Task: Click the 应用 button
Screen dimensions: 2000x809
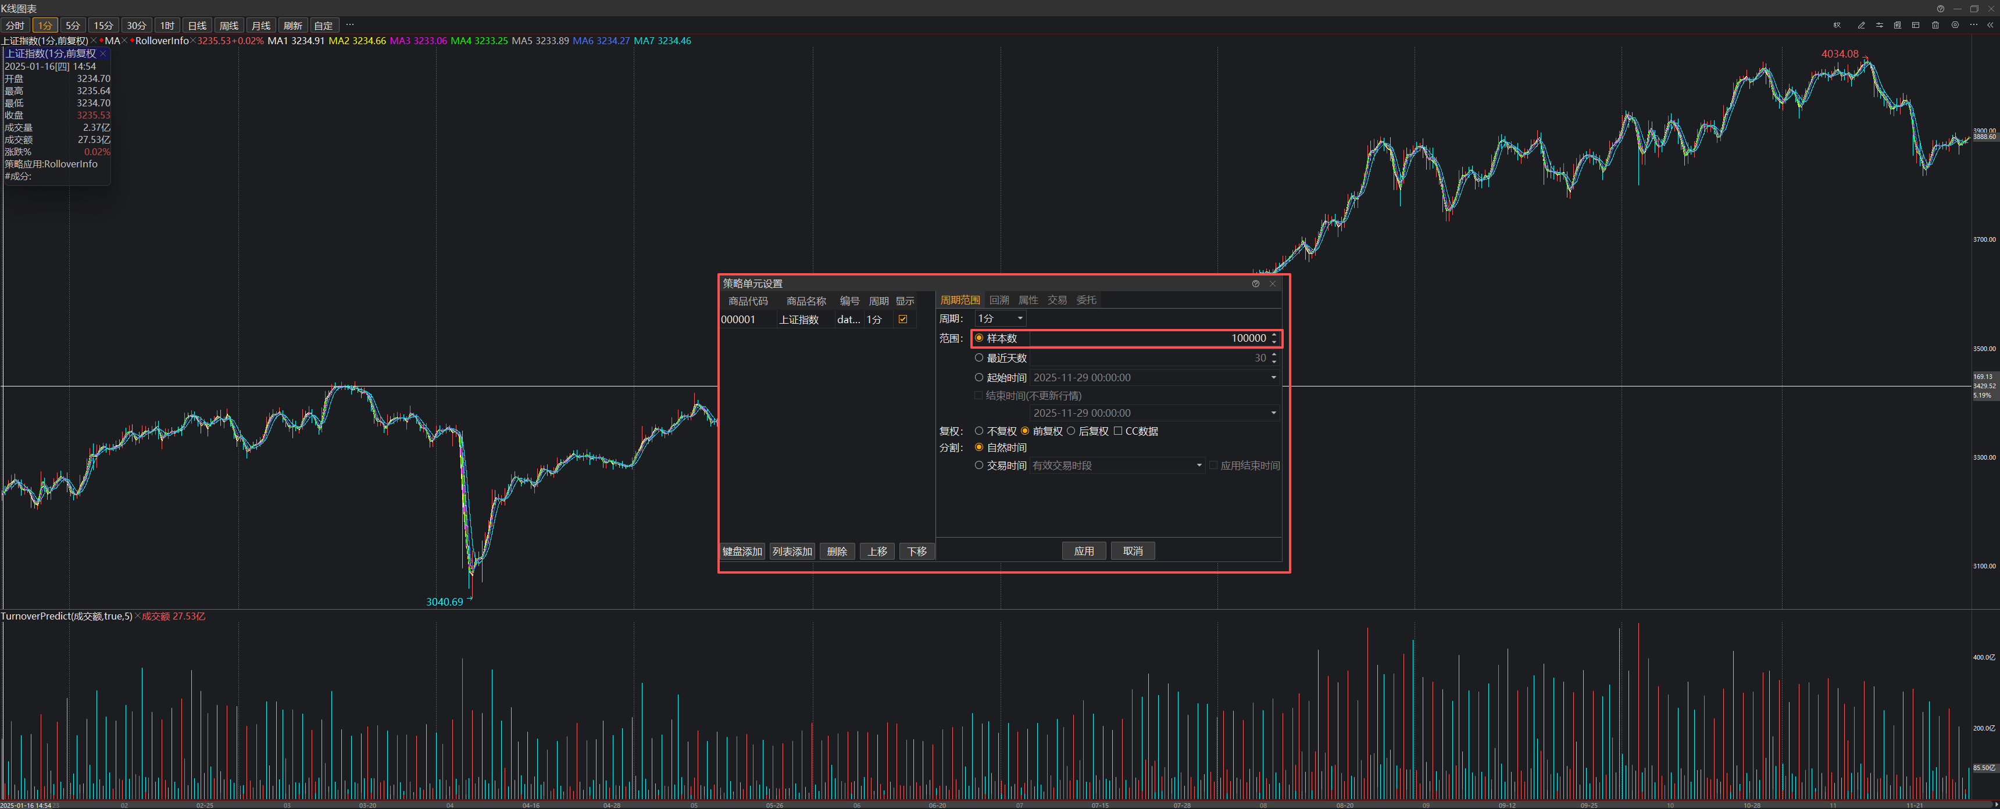Action: click(x=1084, y=551)
